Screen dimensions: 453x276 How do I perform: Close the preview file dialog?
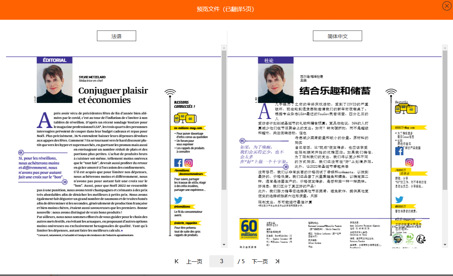[447, 6]
